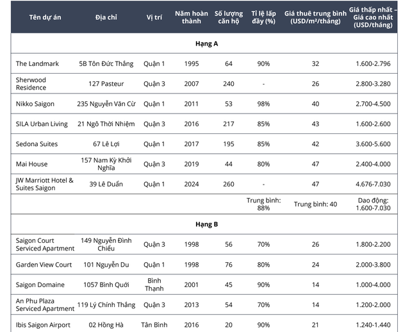Select address '157 Nam Kỳ Khởi Nghĩa'
The width and height of the screenshot is (410, 332).
click(106, 164)
